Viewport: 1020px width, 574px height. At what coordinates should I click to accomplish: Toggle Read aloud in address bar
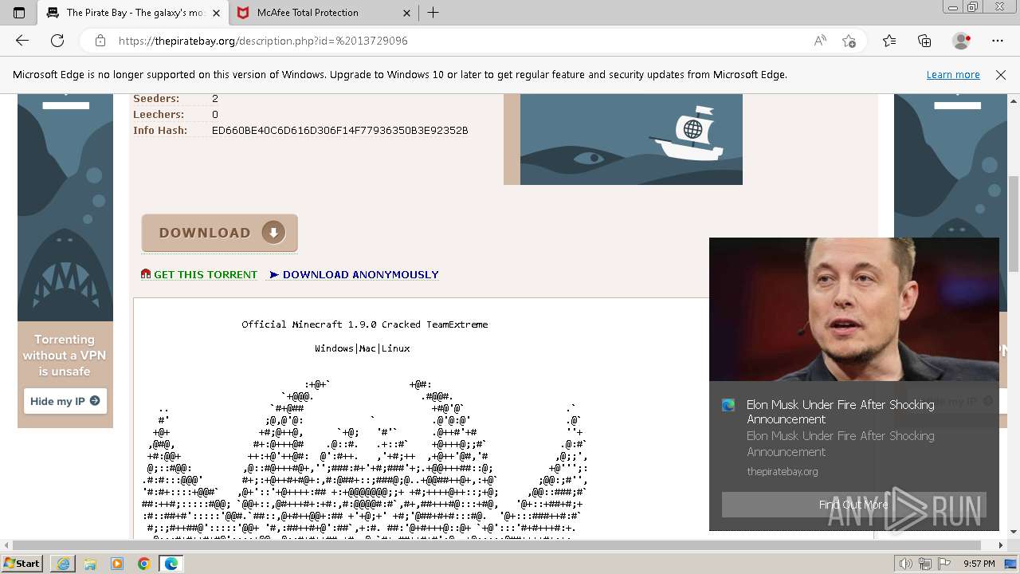tap(820, 41)
